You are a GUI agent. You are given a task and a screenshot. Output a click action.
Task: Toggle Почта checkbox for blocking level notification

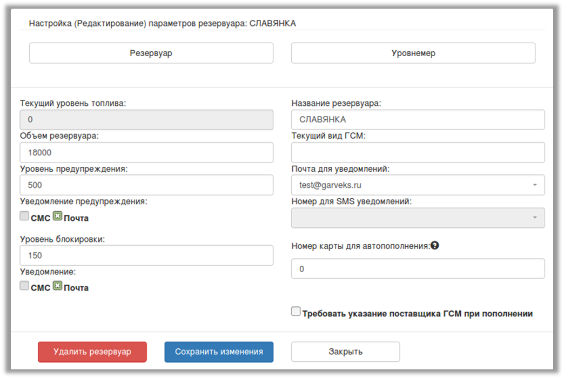pyautogui.click(x=57, y=286)
